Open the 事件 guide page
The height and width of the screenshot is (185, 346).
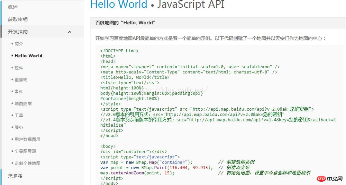[19, 91]
